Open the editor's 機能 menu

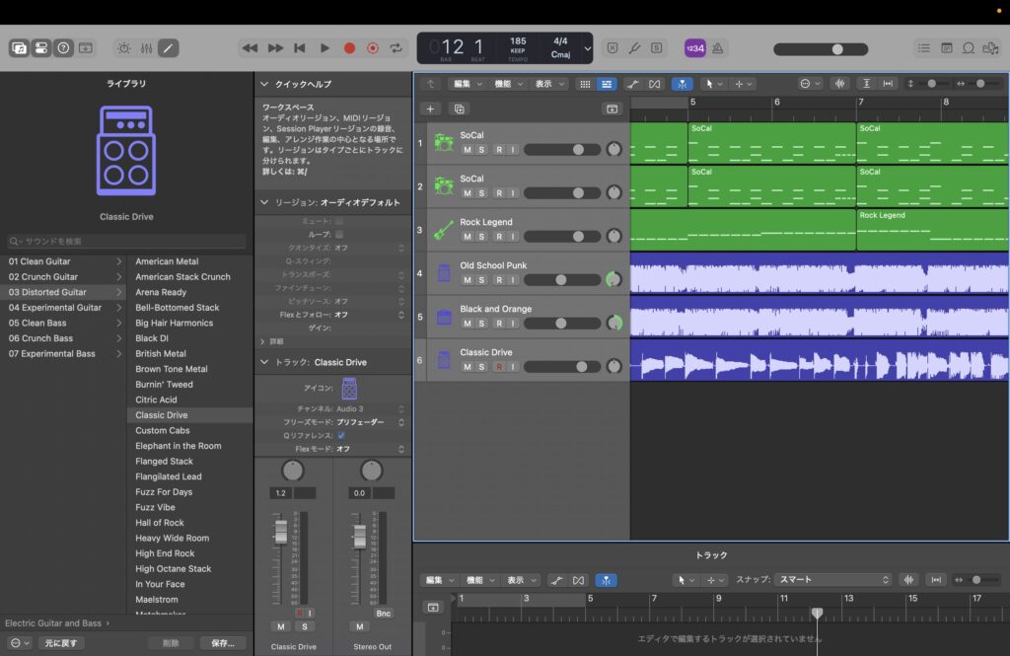tap(480, 580)
